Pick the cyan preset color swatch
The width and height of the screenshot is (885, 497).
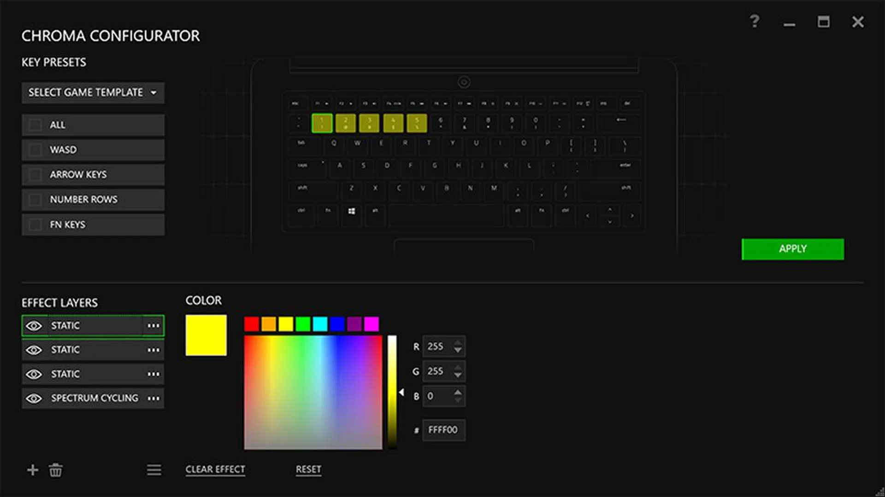click(x=320, y=324)
